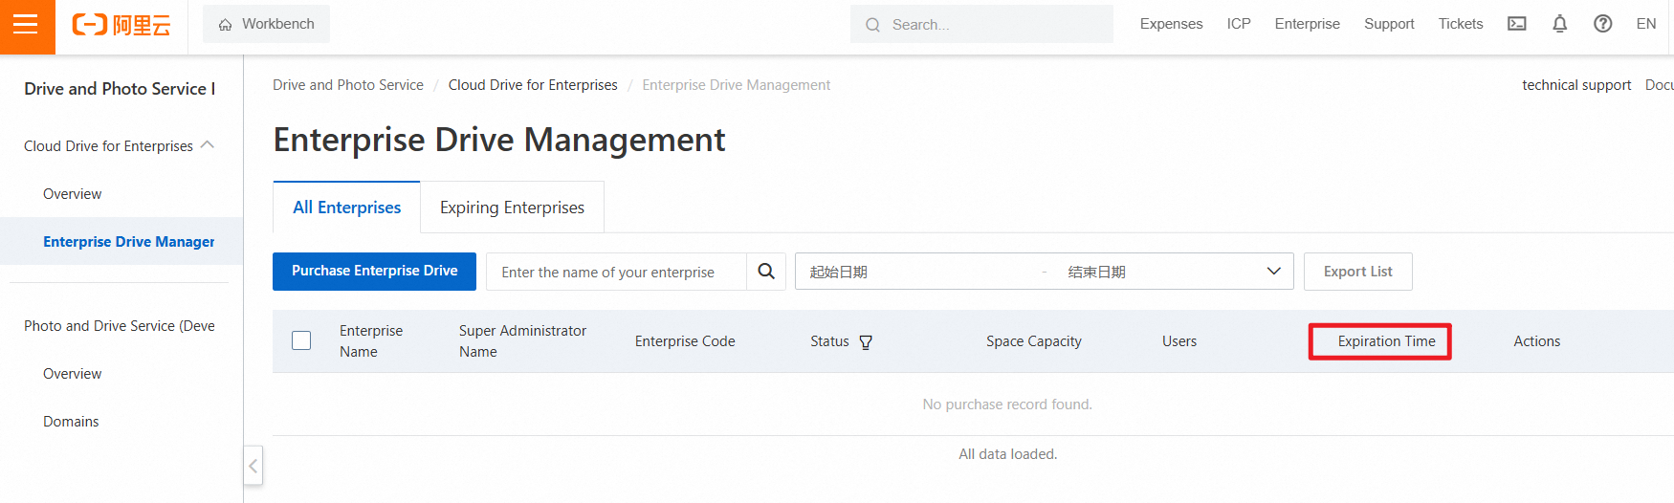
Task: Open the Cloud Shell terminal icon
Action: 1517,24
